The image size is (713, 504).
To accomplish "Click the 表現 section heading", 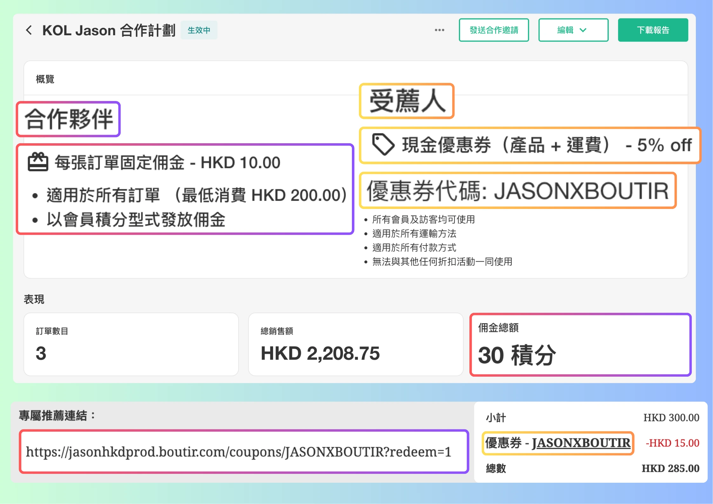I will tap(34, 299).
